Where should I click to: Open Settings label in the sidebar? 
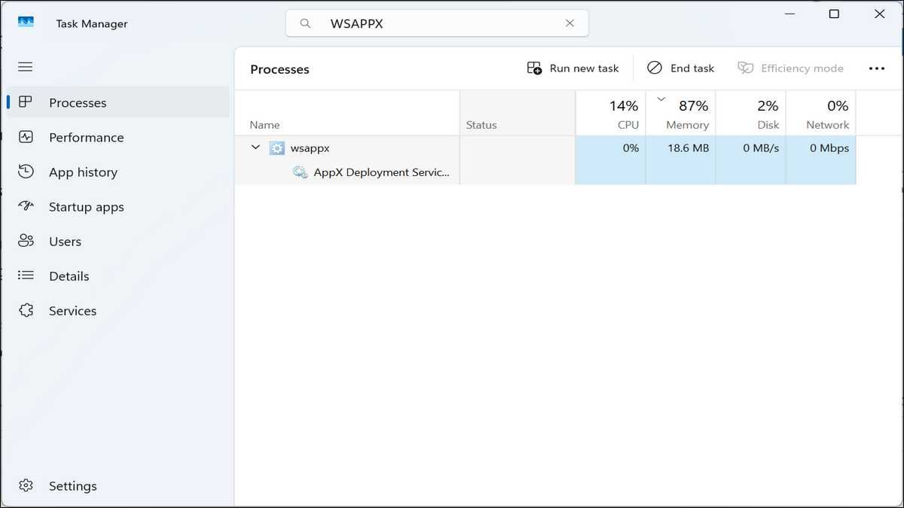pyautogui.click(x=72, y=486)
